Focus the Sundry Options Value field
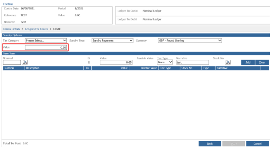Screen dimensions: 271x148 (46, 47)
